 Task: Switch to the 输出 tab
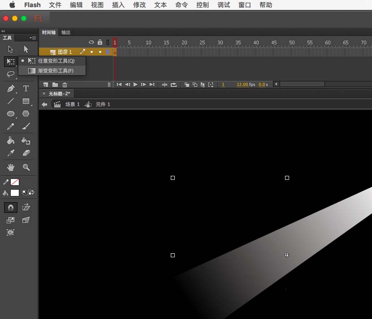pos(66,32)
